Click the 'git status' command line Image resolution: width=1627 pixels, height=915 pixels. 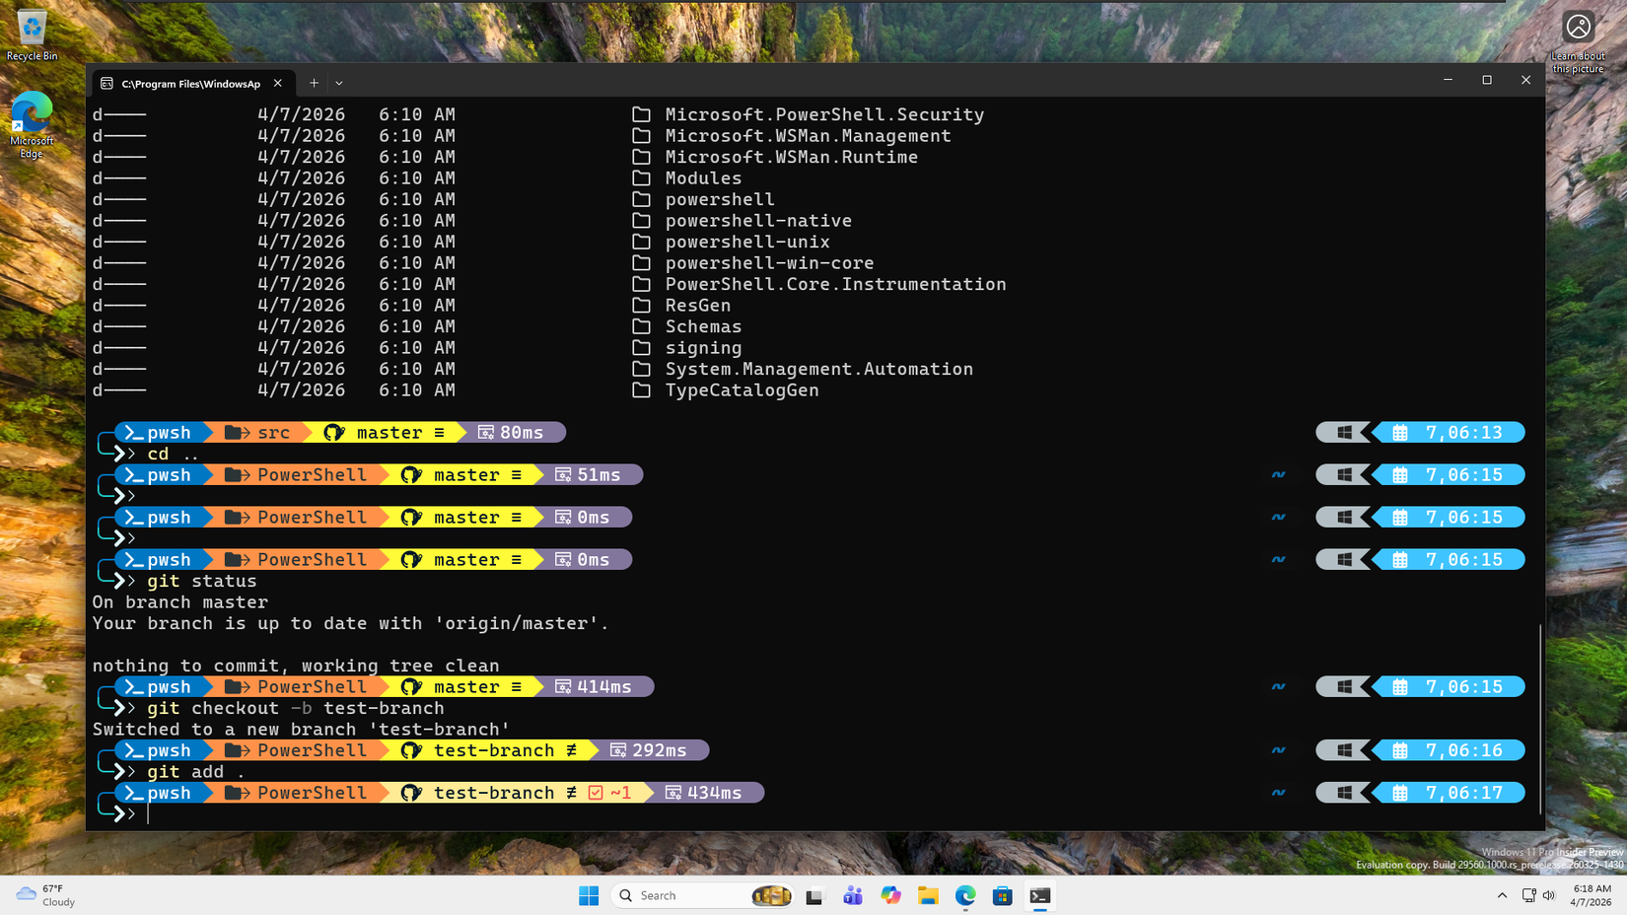point(202,581)
